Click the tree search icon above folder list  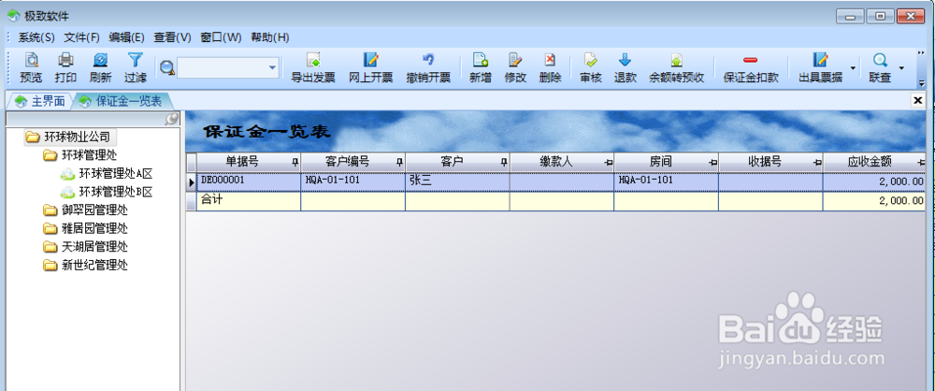(x=172, y=118)
